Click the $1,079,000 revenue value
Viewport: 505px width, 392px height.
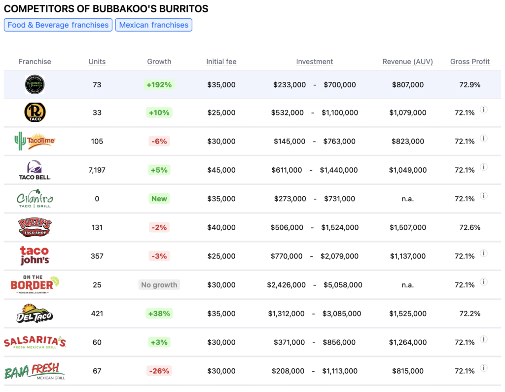(407, 112)
